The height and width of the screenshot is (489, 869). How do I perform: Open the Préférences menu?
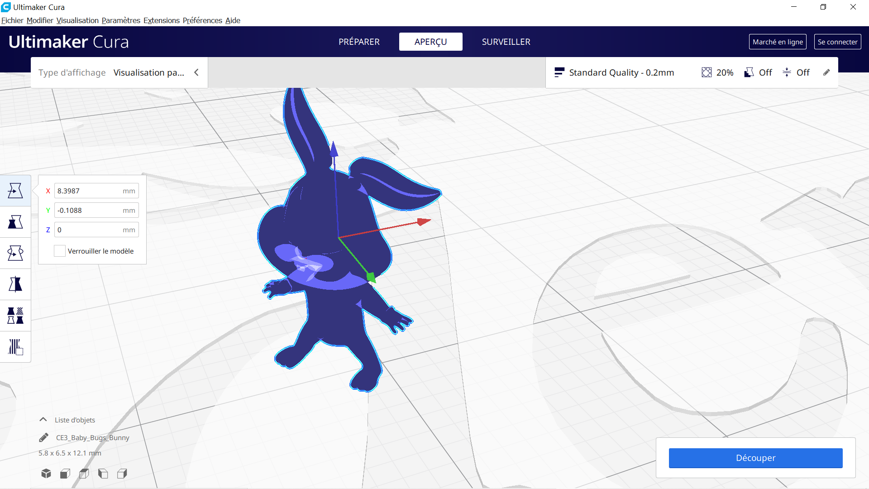click(202, 20)
